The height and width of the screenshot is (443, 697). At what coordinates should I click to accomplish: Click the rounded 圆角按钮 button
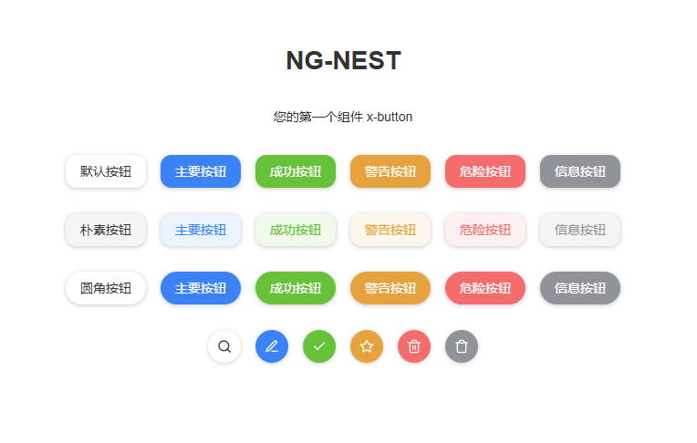[x=106, y=288]
